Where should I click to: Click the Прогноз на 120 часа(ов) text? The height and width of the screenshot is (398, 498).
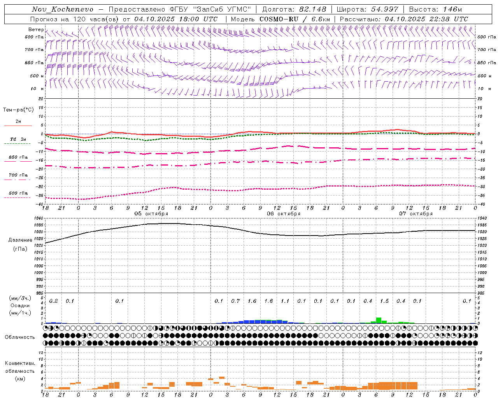pyautogui.click(x=75, y=19)
